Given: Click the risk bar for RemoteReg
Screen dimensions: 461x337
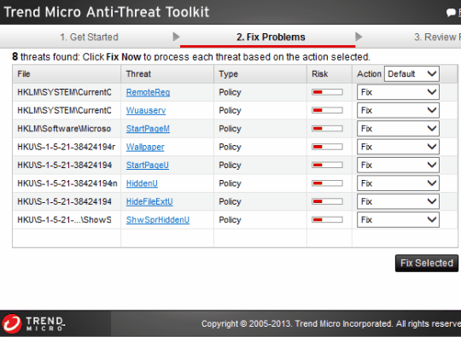Looking at the screenshot, I should pyautogui.click(x=327, y=92).
